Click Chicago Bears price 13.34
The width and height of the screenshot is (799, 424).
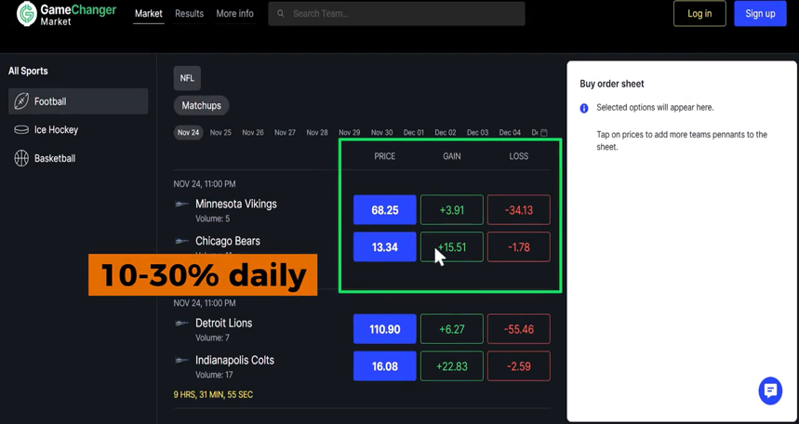385,247
